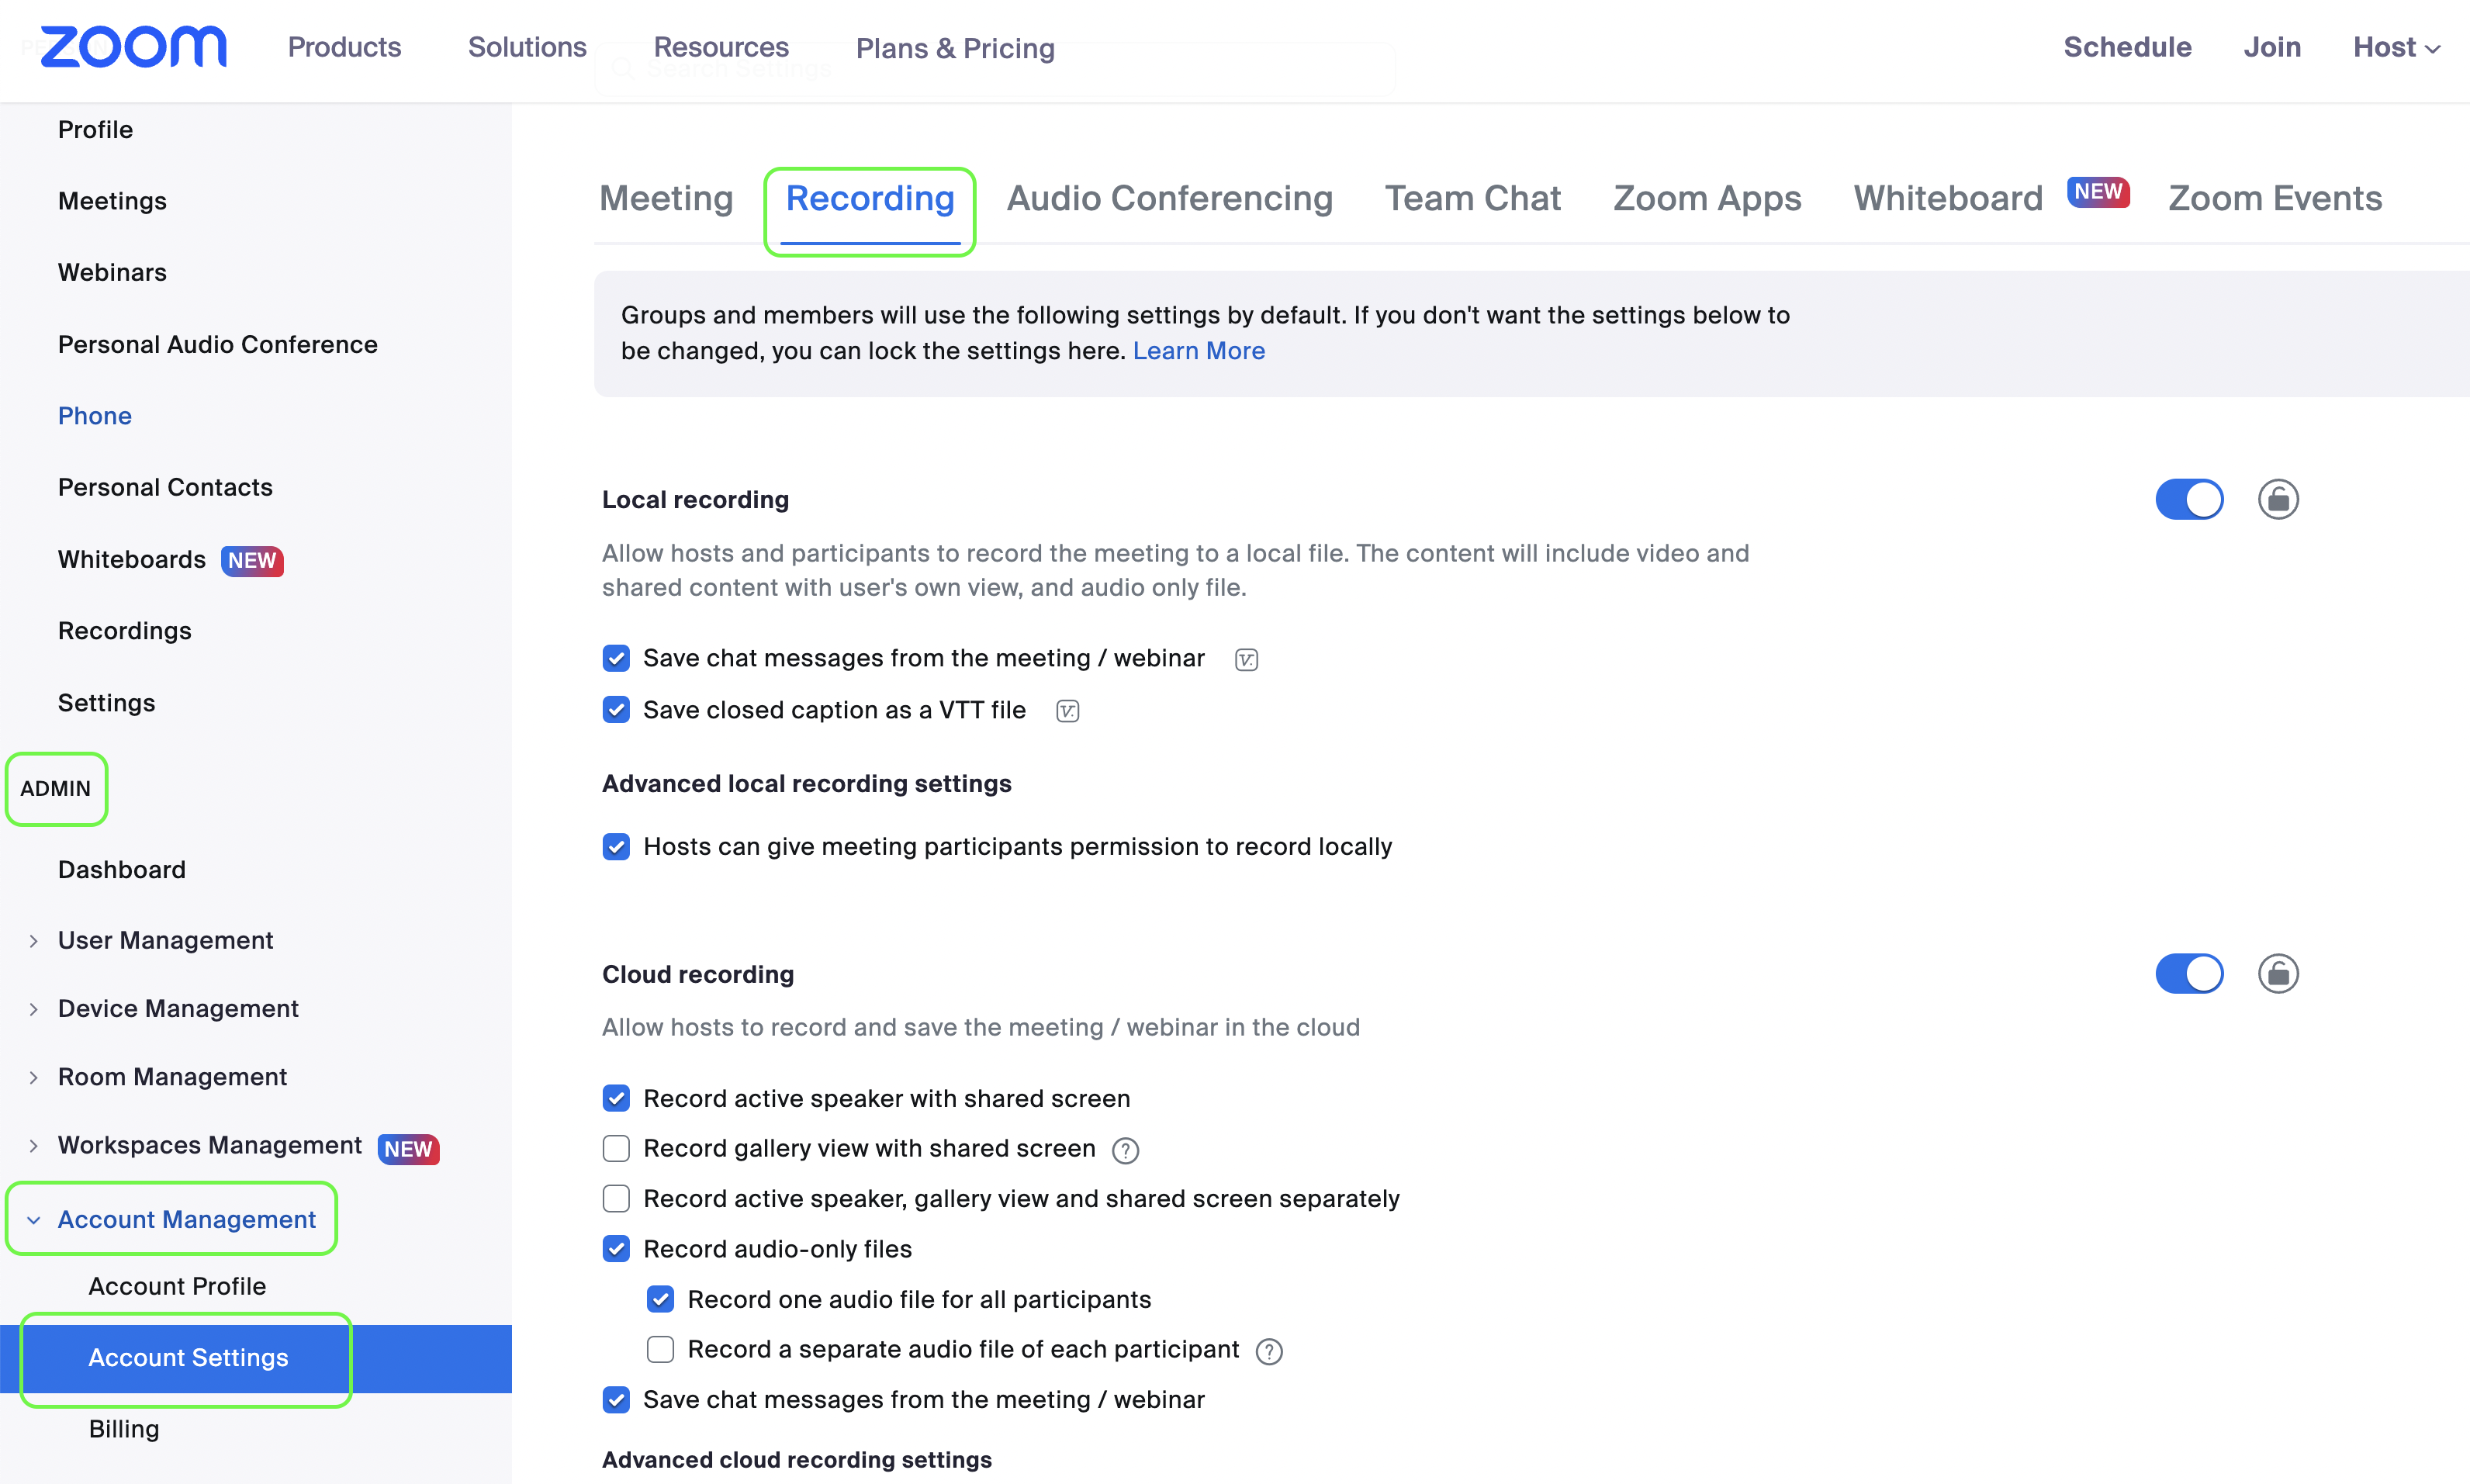Image resolution: width=2470 pixels, height=1484 pixels.
Task: Click modified icon next to local save chat messages
Action: pos(1246,660)
